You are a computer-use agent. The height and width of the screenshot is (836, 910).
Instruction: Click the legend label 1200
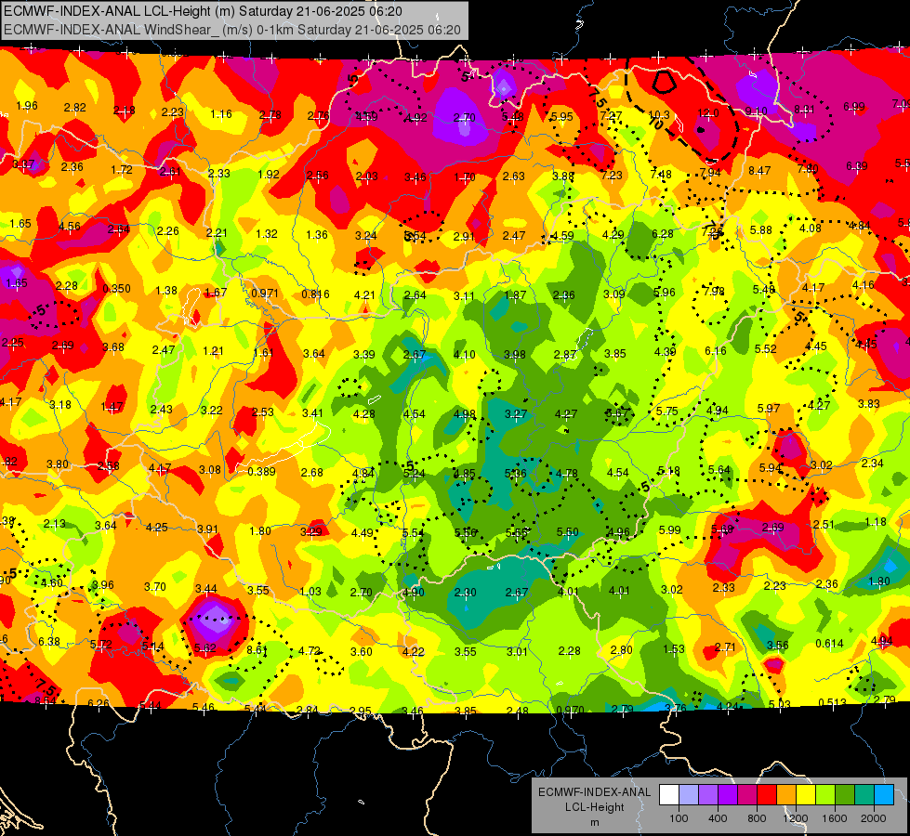(796, 818)
